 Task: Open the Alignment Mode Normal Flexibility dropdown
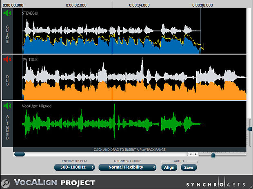(127, 167)
